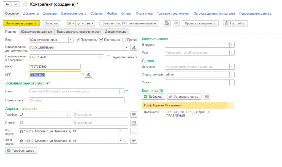
Task: Go forward with the right arrow button
Action: coord(16,4)
